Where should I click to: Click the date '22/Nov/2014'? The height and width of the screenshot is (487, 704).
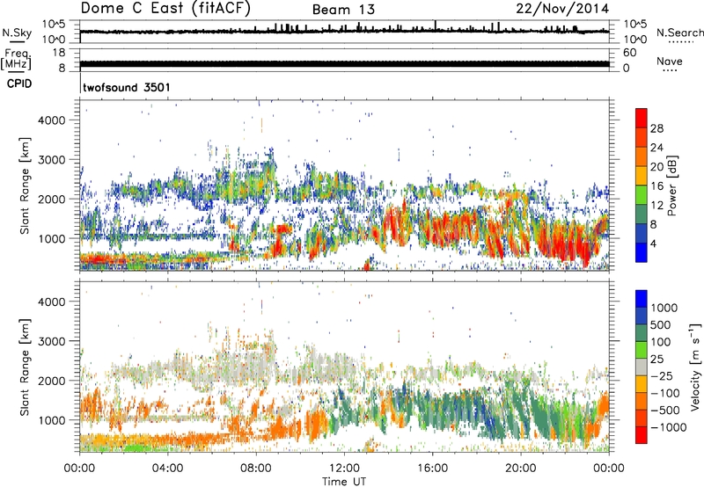(x=562, y=9)
